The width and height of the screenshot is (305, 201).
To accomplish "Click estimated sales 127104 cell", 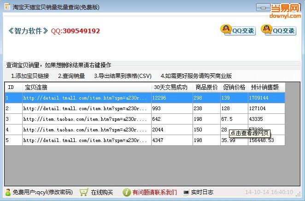I will (266, 108).
